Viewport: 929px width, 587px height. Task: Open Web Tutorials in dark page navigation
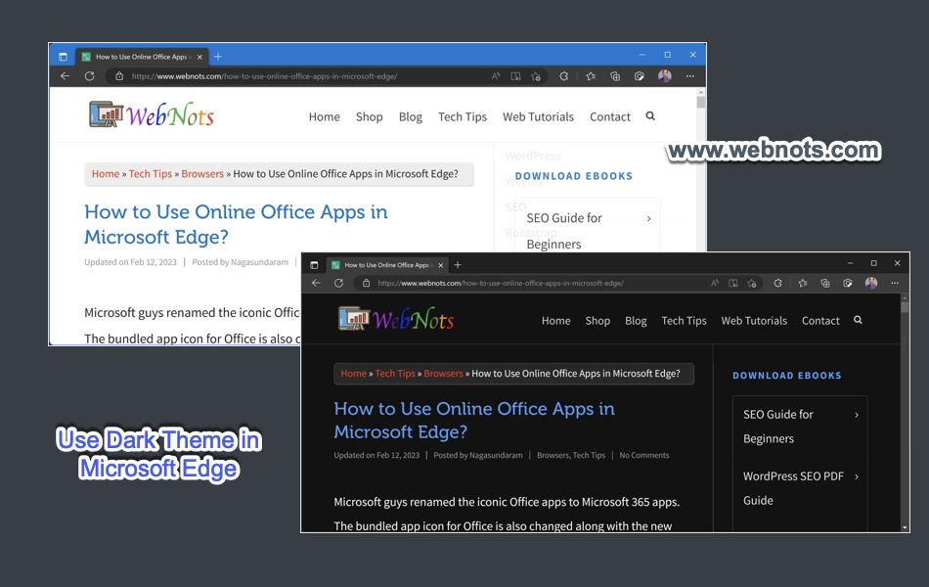[x=754, y=321]
